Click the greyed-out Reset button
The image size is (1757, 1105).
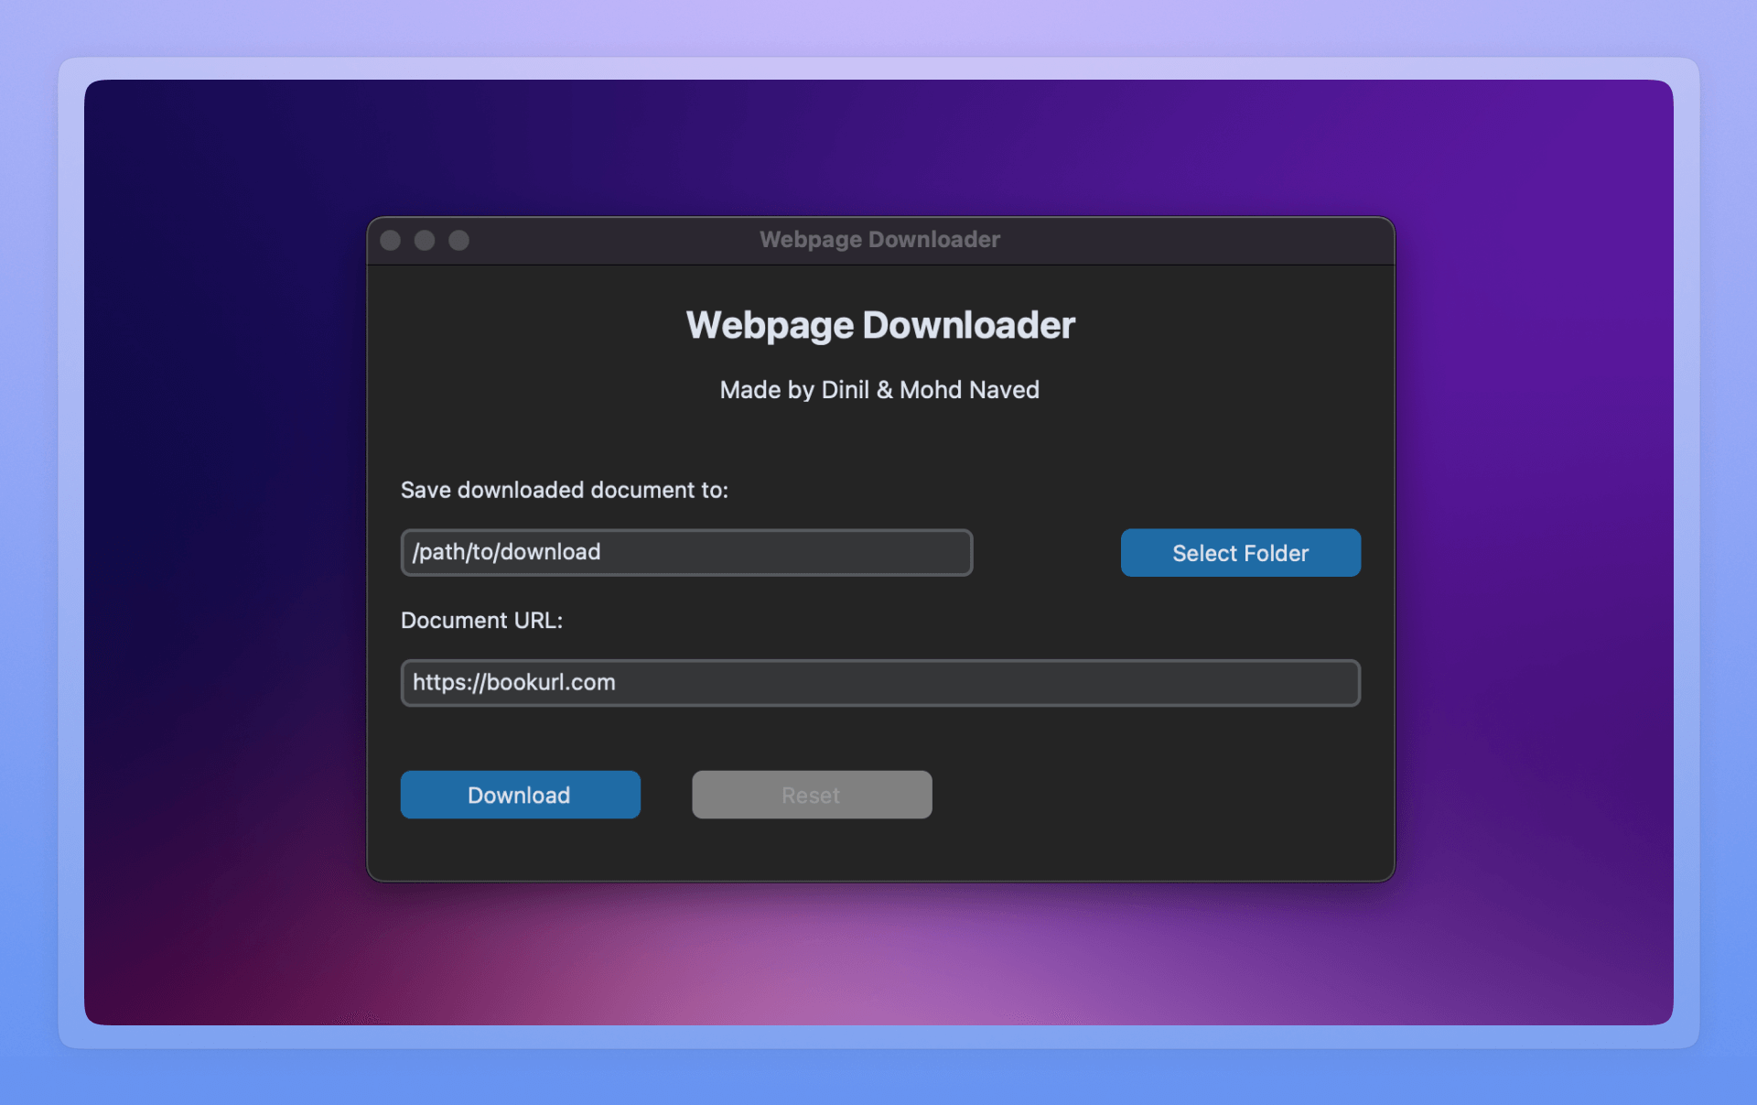[812, 795]
